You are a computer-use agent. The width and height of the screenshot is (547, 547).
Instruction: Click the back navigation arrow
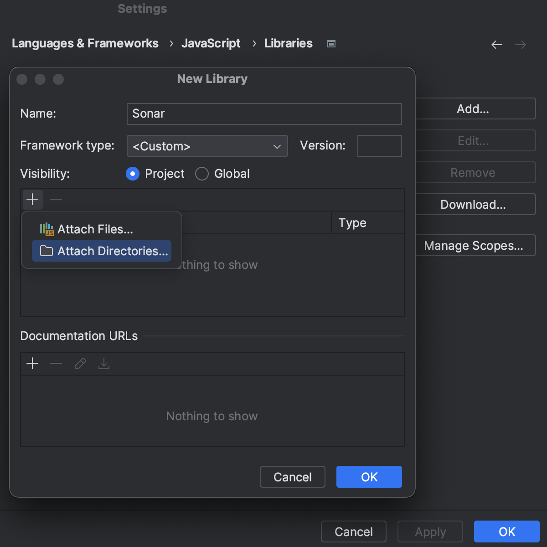[497, 44]
